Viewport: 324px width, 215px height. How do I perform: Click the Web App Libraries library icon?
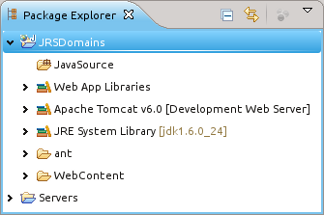tap(44, 87)
